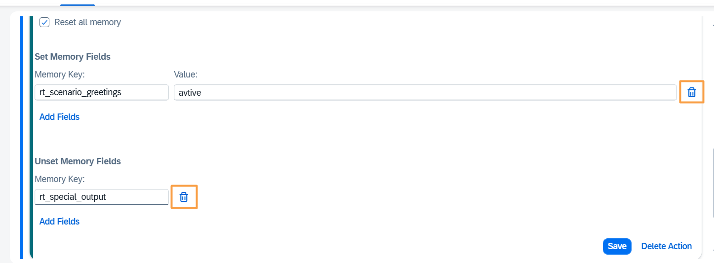Click the vertical scrollbar thumb at right edge

(713, 183)
